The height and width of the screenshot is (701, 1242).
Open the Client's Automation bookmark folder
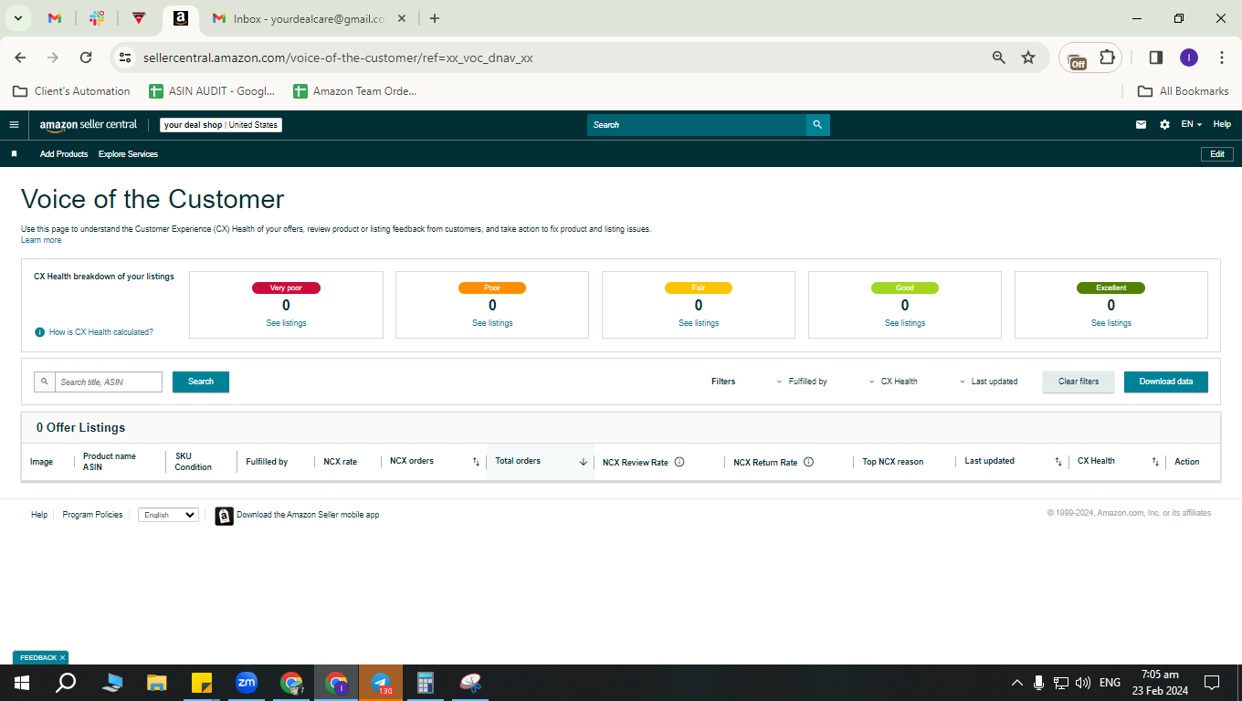pyautogui.click(x=71, y=91)
